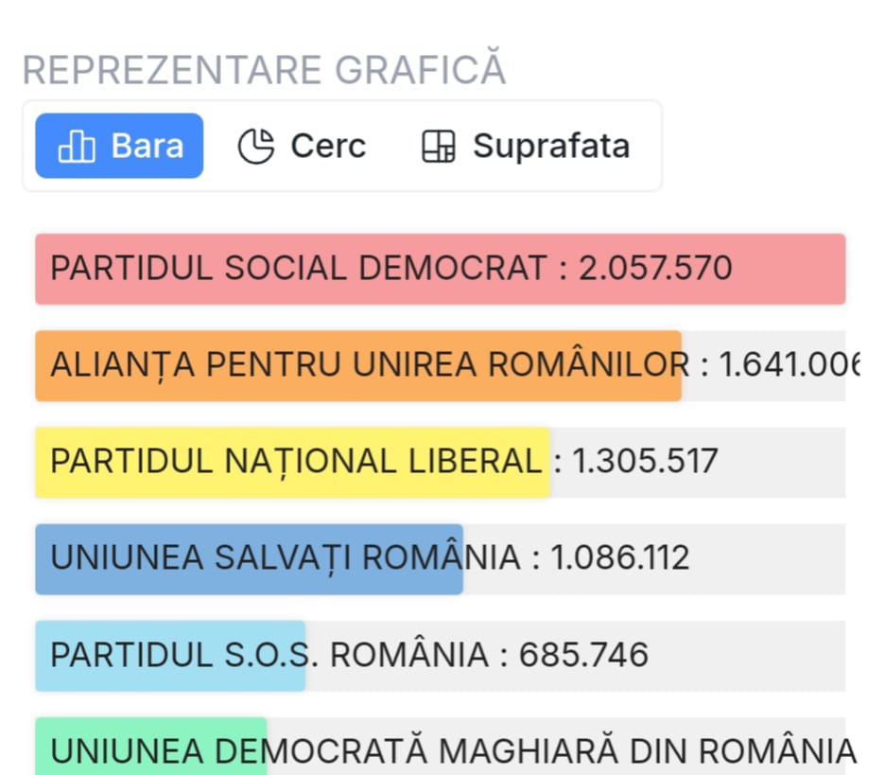Click the vote count 2.057.570 text
Screen dimensions: 885x775
655,268
